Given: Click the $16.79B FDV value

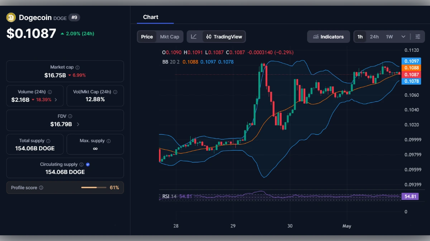Looking at the screenshot, I should coord(61,124).
